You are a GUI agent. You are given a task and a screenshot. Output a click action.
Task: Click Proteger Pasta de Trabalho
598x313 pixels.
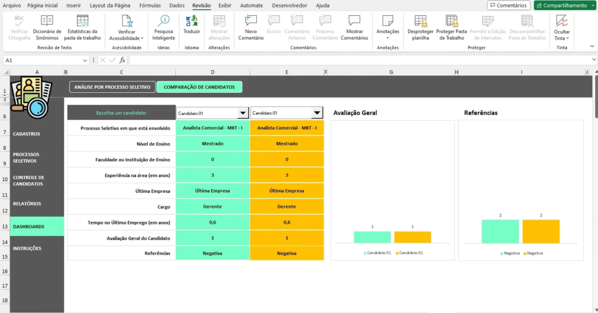[x=451, y=27]
